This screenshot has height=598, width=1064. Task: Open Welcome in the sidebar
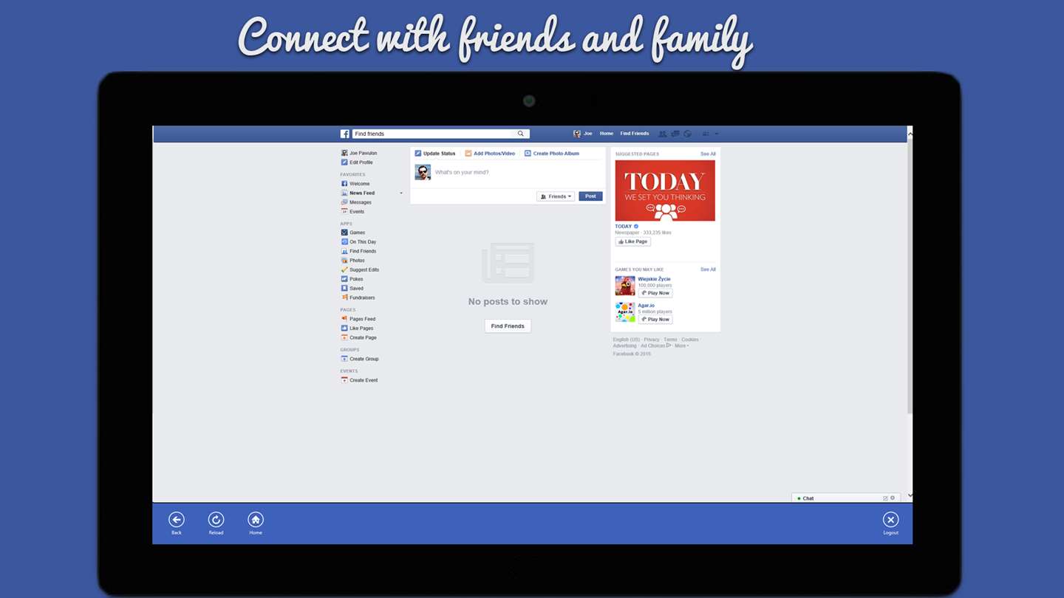(355, 184)
